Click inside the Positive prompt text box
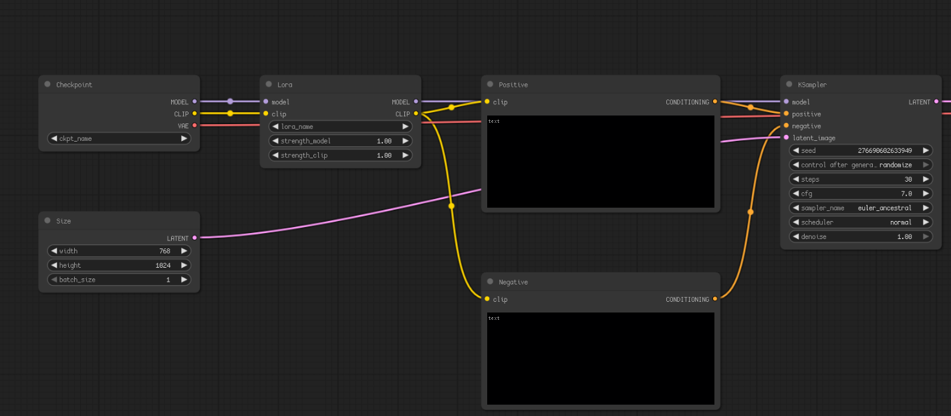The image size is (951, 416). (x=601, y=162)
